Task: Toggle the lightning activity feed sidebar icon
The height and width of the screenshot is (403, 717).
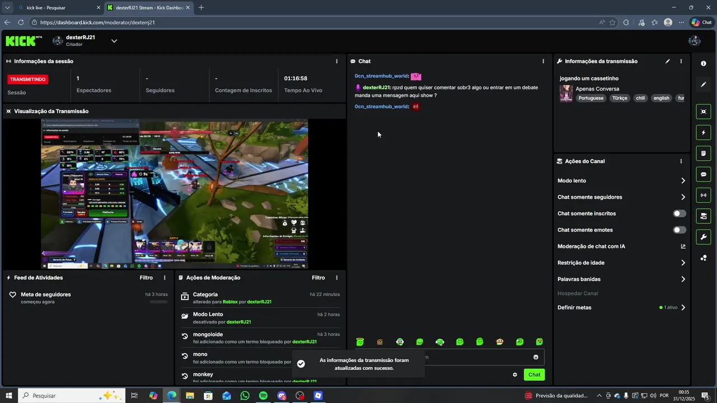Action: point(704,133)
